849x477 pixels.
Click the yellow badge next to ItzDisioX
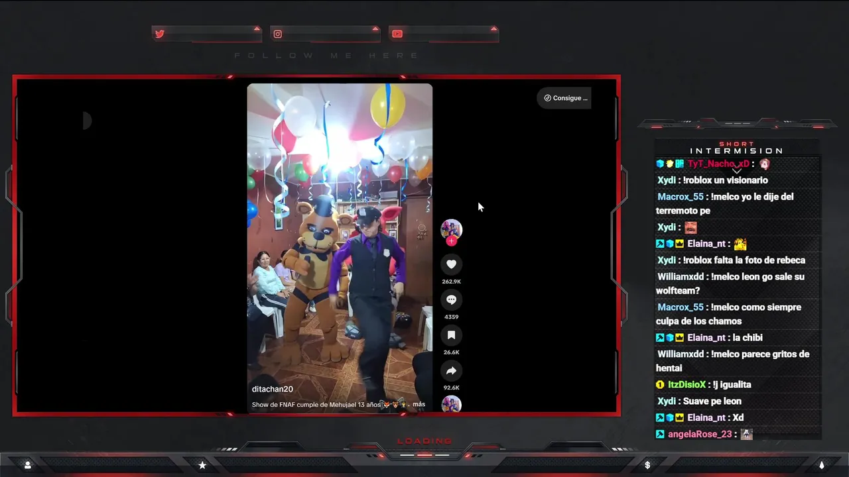tap(660, 385)
